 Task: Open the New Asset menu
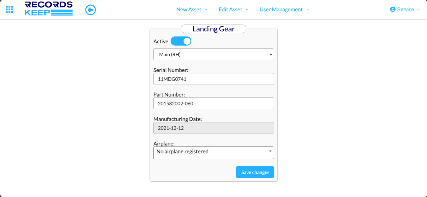[x=189, y=9]
